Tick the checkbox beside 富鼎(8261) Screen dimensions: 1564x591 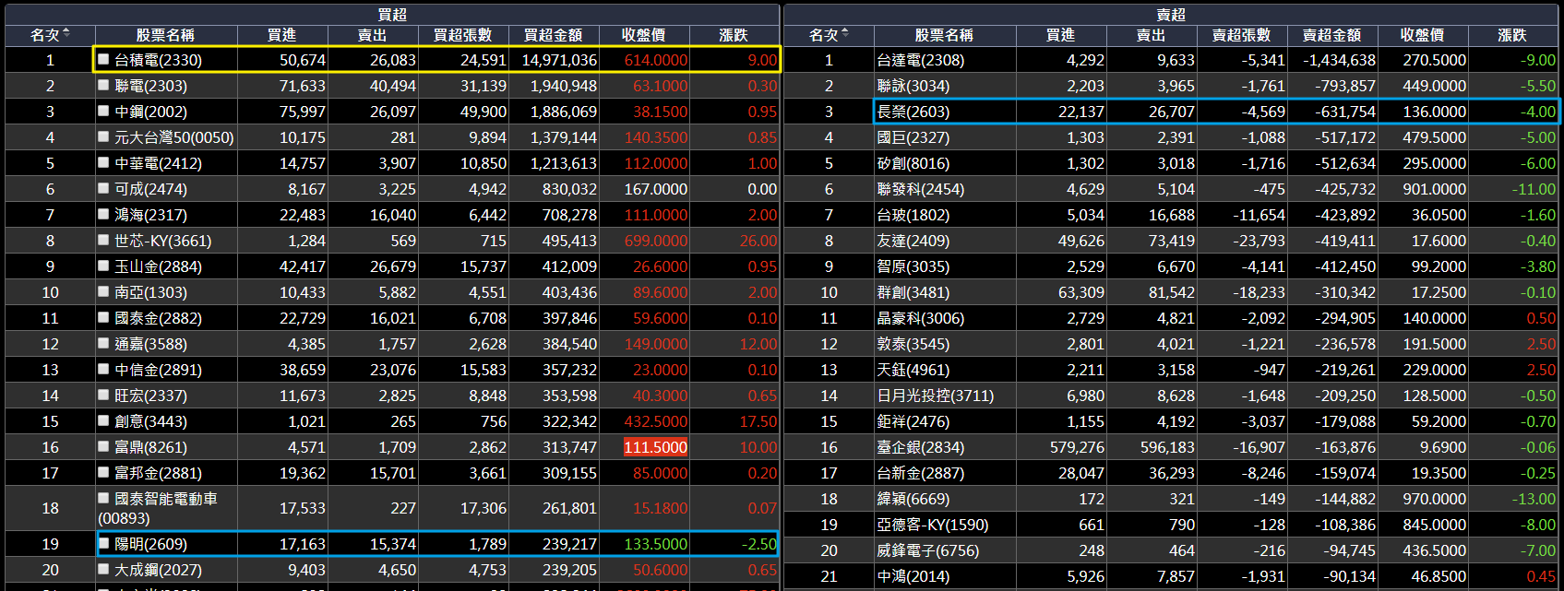pyautogui.click(x=103, y=446)
